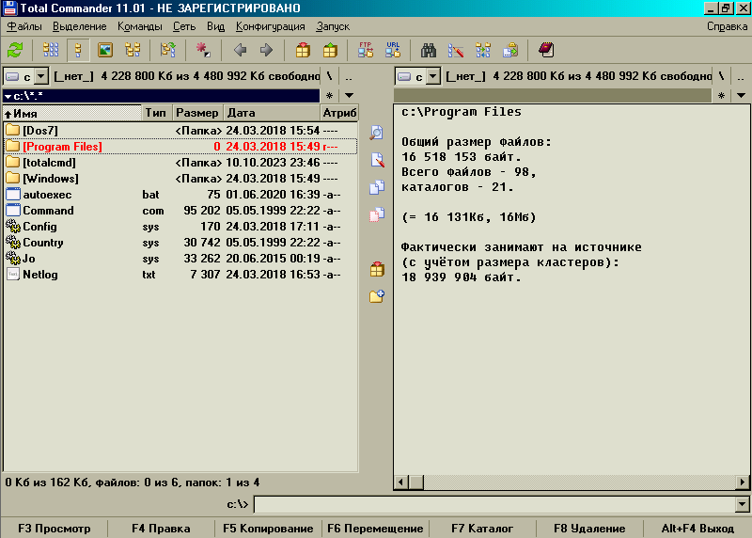Open the Выделение menu
The width and height of the screenshot is (752, 538).
80,26
